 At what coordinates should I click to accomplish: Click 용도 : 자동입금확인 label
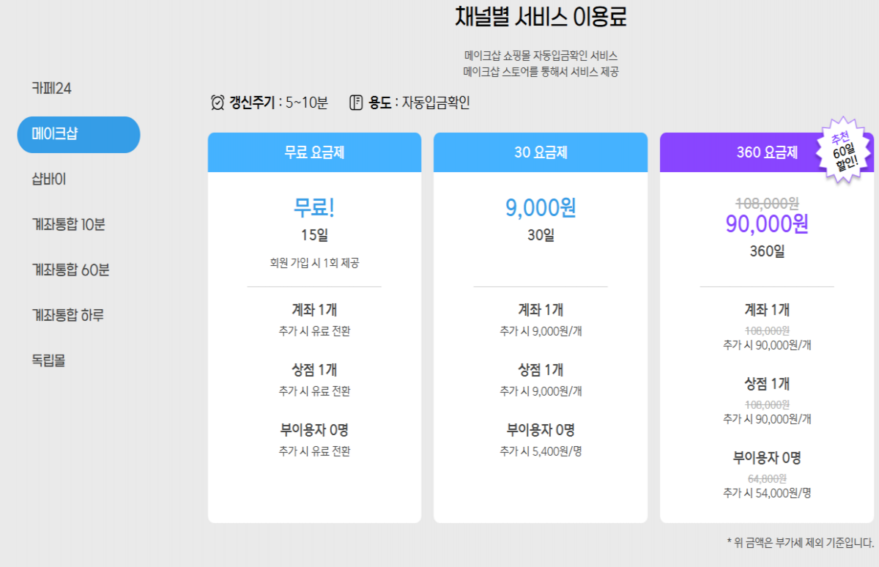coord(419,103)
